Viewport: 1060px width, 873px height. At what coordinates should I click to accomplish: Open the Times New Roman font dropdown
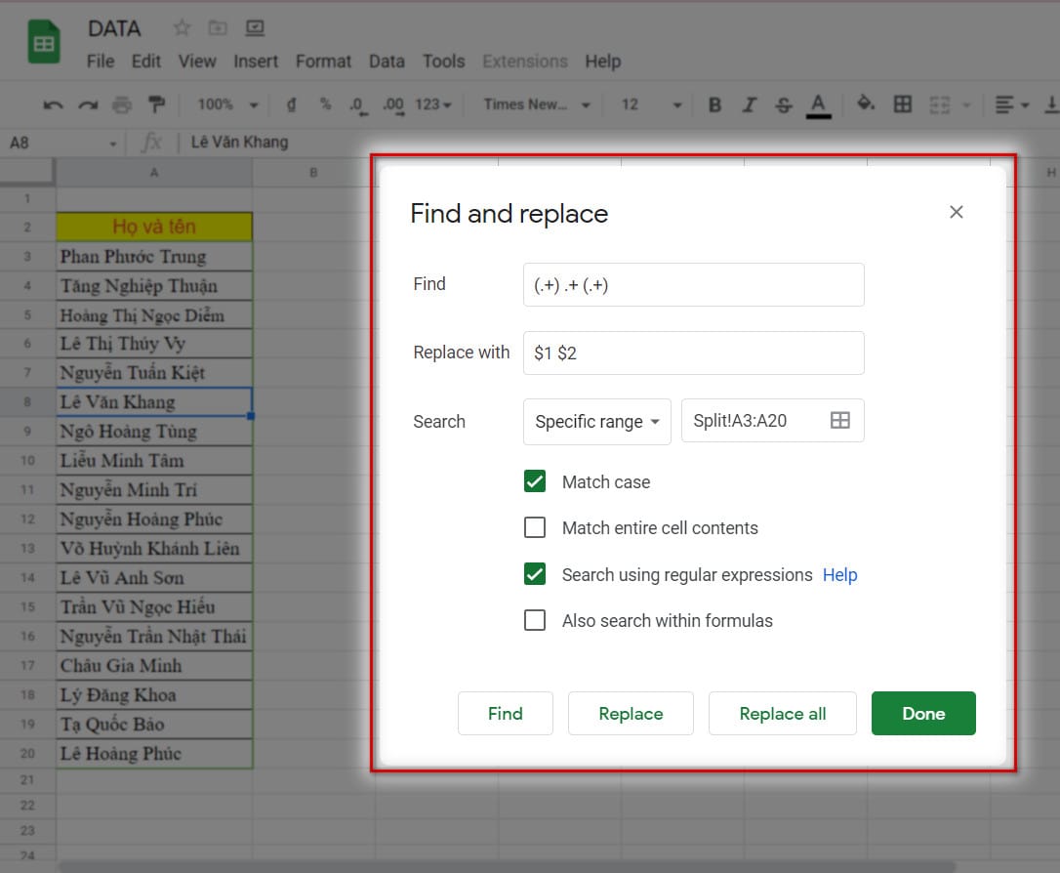[x=537, y=104]
